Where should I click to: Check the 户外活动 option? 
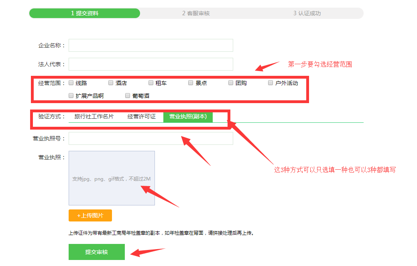coord(271,83)
